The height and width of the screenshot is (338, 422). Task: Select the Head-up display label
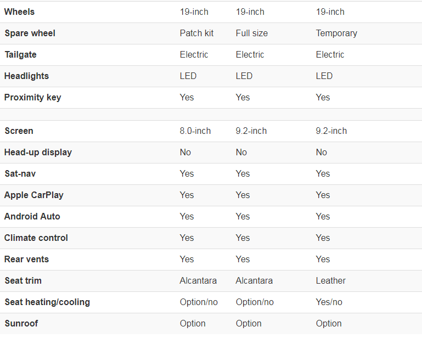click(x=38, y=153)
